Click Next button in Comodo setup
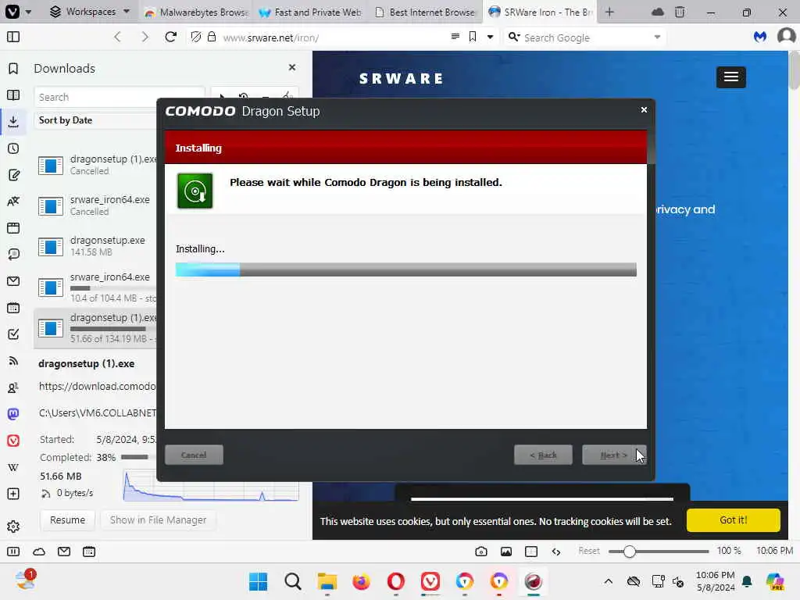 (x=614, y=455)
